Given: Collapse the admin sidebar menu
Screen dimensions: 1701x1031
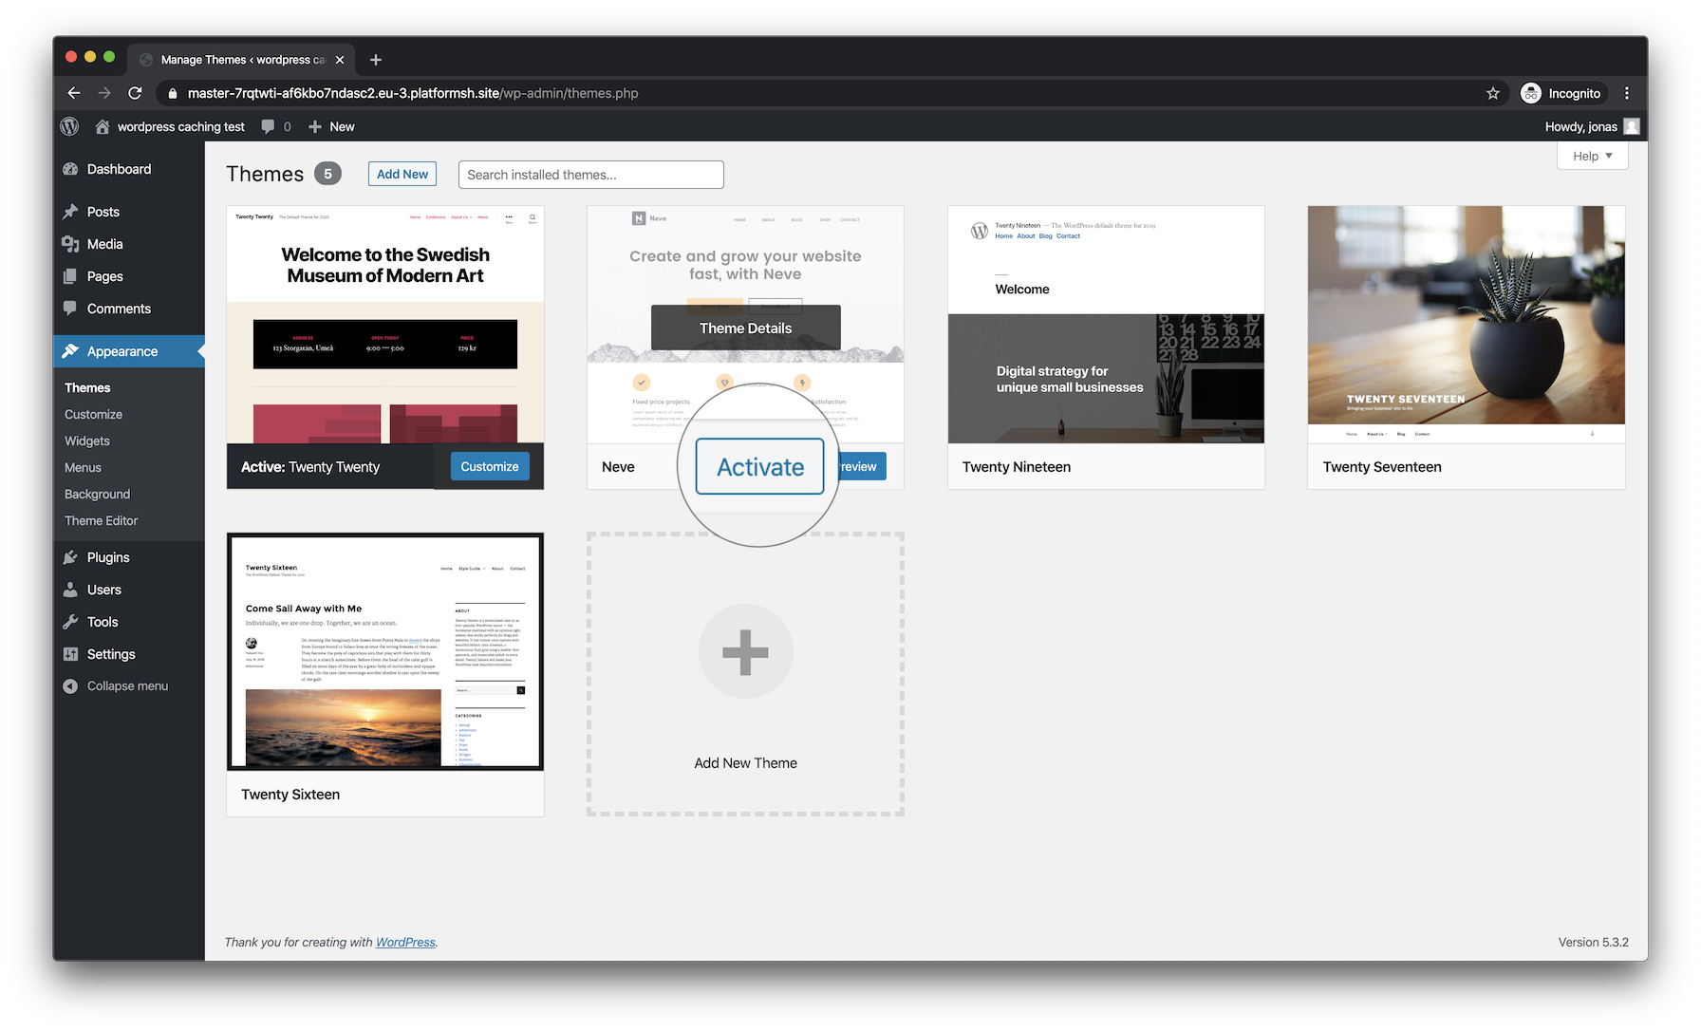Looking at the screenshot, I should [x=126, y=685].
